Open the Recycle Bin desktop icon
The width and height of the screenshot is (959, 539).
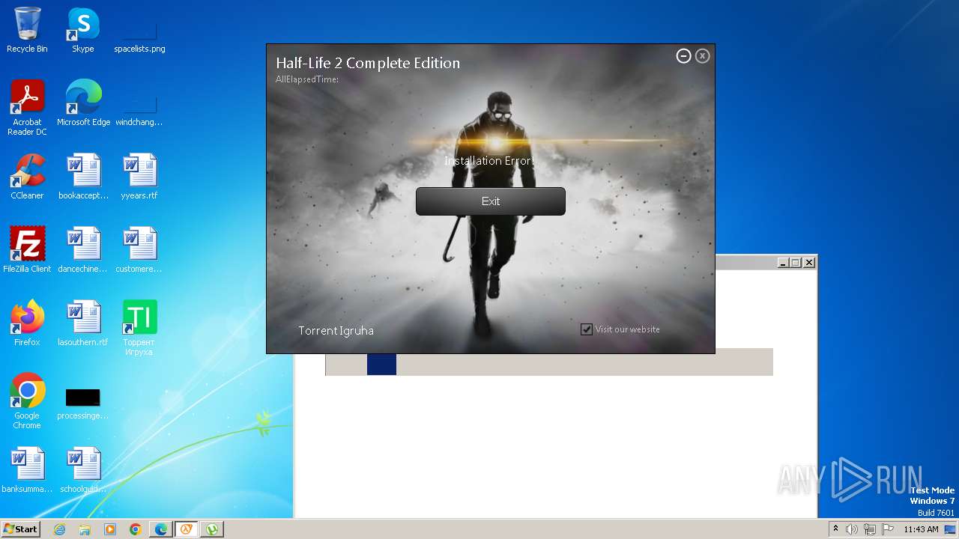[x=27, y=30]
